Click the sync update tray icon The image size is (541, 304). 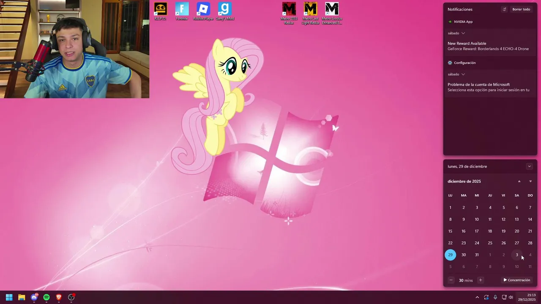click(486, 297)
